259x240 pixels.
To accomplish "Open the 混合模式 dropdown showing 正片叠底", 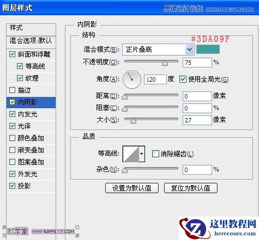I will pyautogui.click(x=158, y=50).
